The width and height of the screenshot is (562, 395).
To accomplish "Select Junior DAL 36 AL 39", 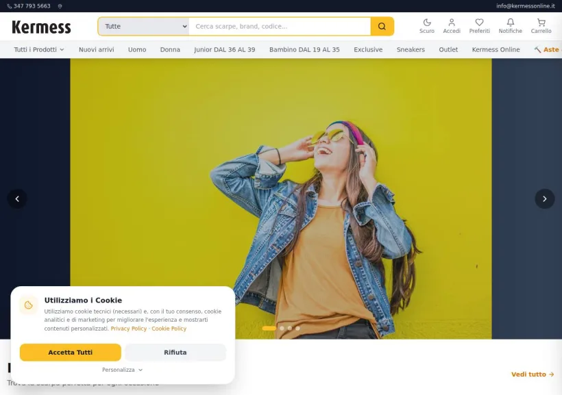I will point(224,49).
